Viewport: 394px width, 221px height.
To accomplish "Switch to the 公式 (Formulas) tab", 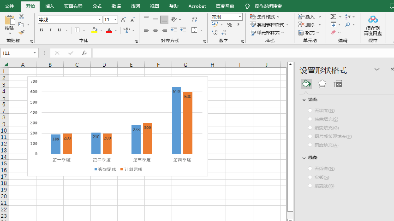I will click(97, 6).
